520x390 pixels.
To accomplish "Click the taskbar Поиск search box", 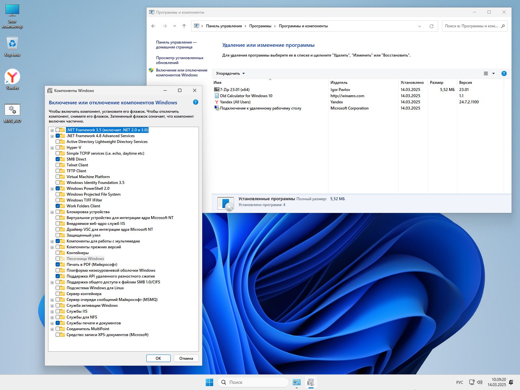I will 253,382.
